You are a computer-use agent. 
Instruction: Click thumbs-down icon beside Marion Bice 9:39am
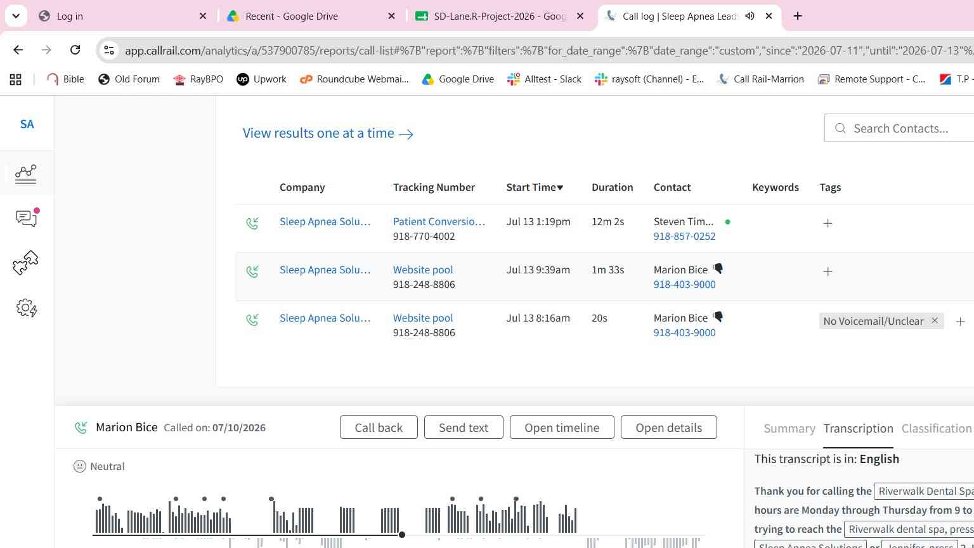pyautogui.click(x=718, y=269)
